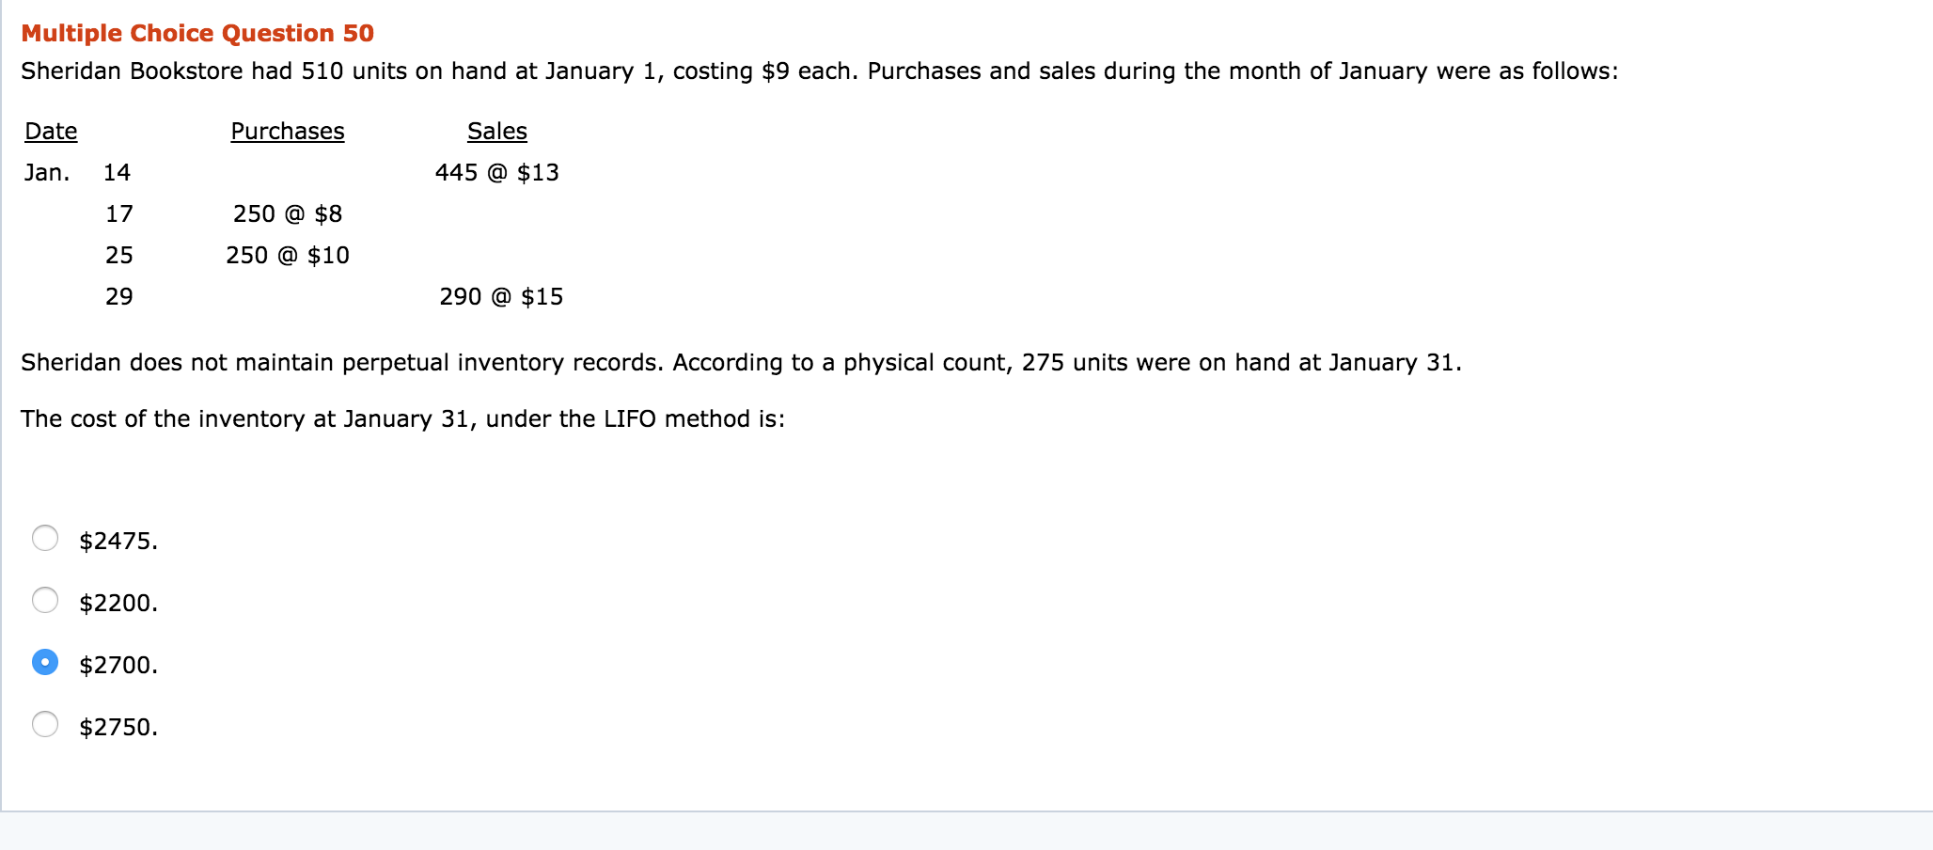
Task: Click the $2750 answer label text
Action: (118, 726)
